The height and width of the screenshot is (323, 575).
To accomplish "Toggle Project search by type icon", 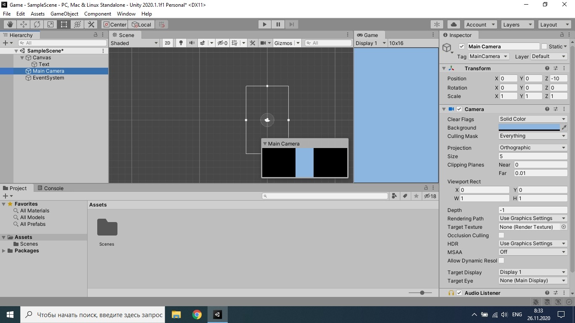I will [x=394, y=196].
